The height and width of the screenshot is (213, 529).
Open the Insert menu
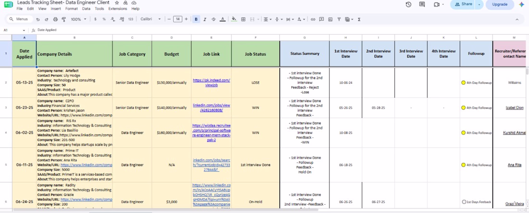(x=56, y=9)
